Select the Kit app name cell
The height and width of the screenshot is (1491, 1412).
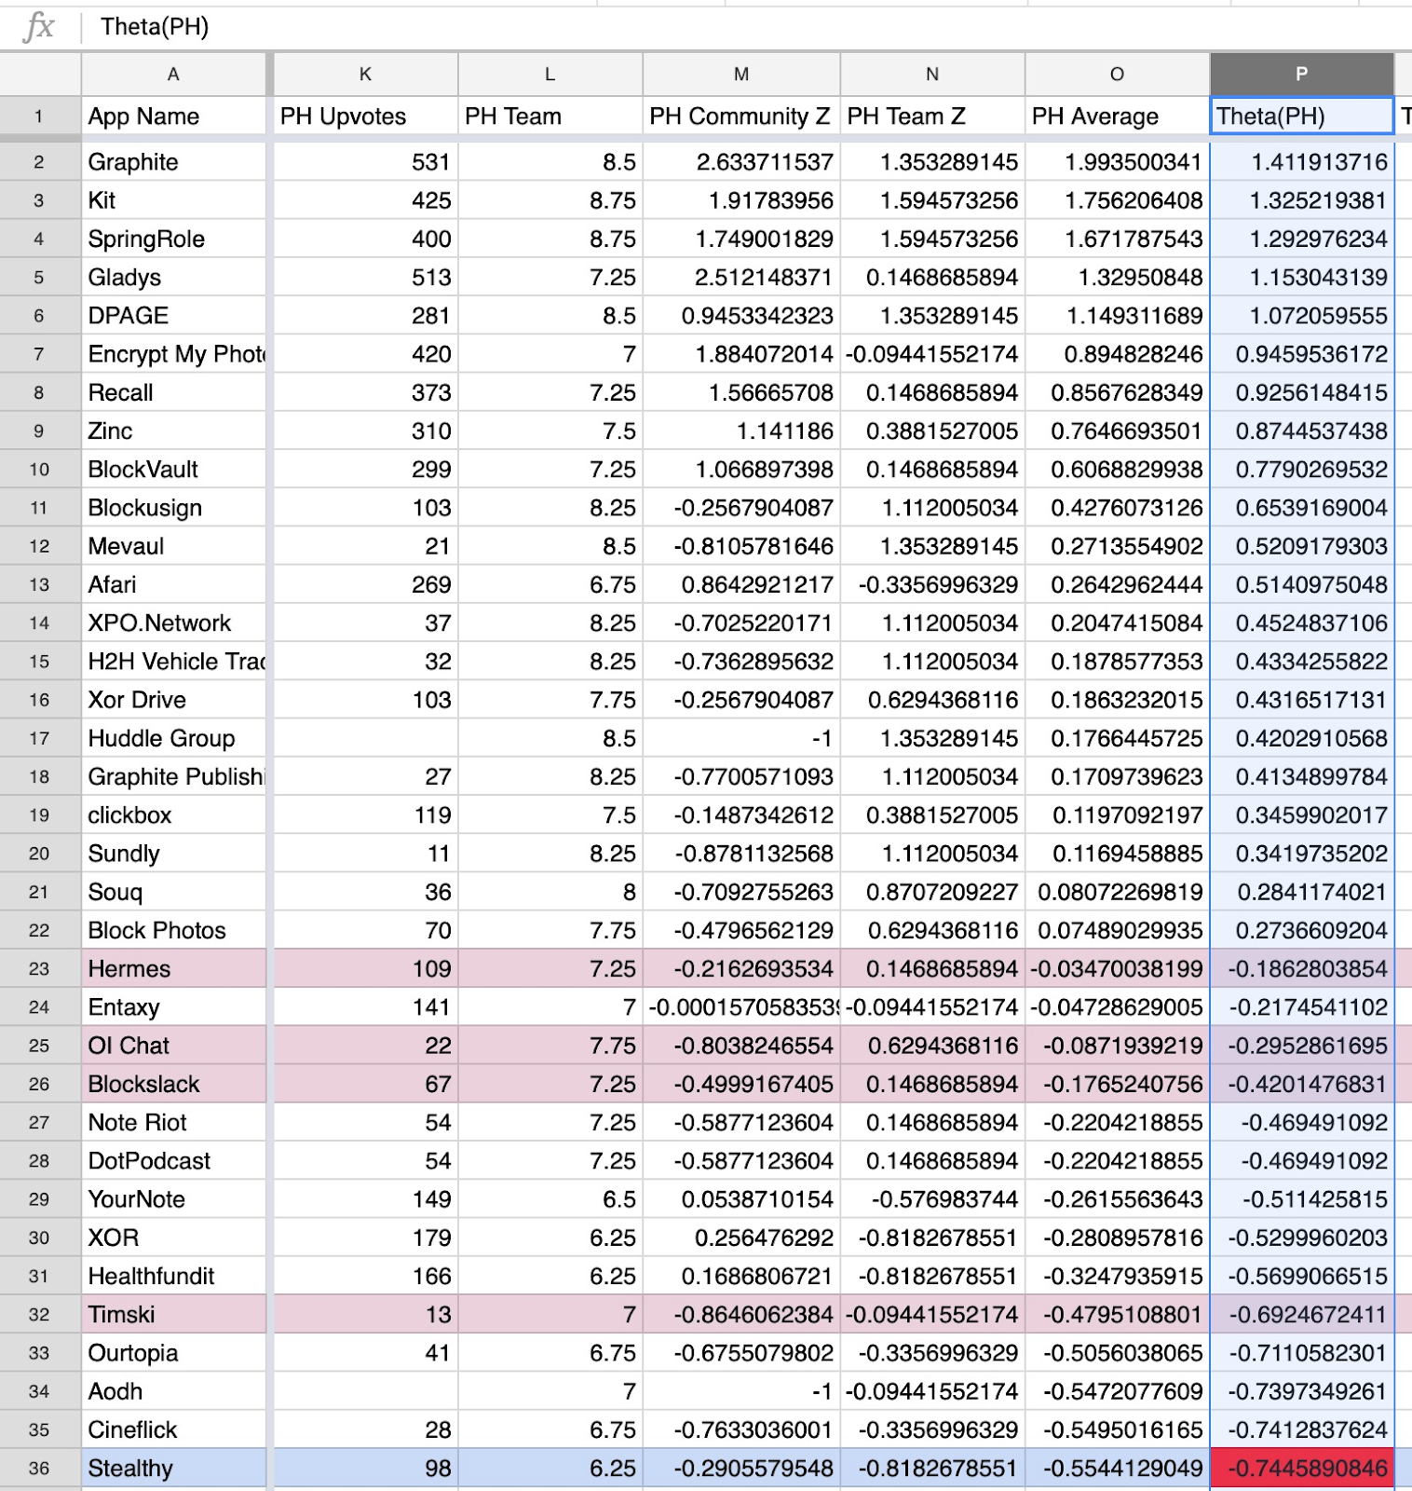click(174, 200)
